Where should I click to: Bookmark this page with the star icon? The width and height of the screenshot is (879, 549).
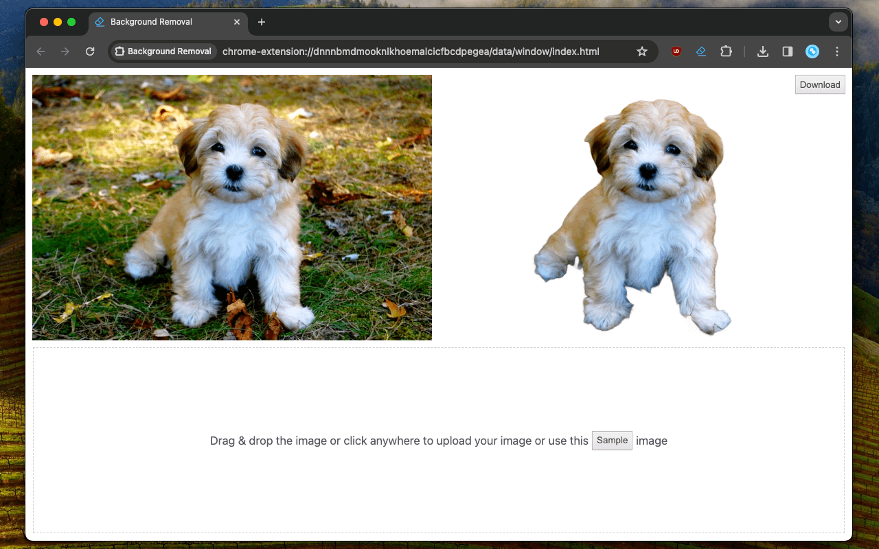point(642,51)
